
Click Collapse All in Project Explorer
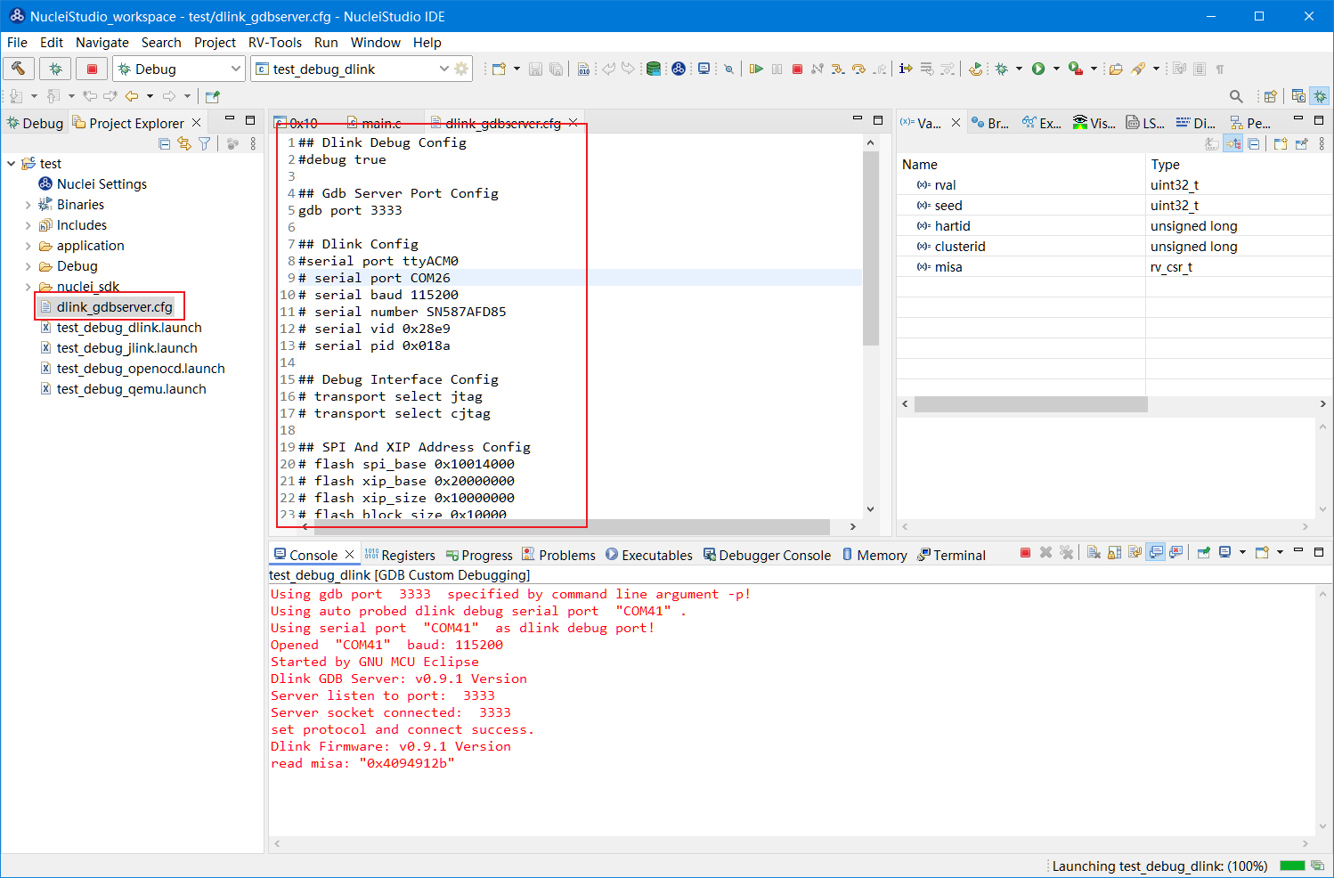164,143
